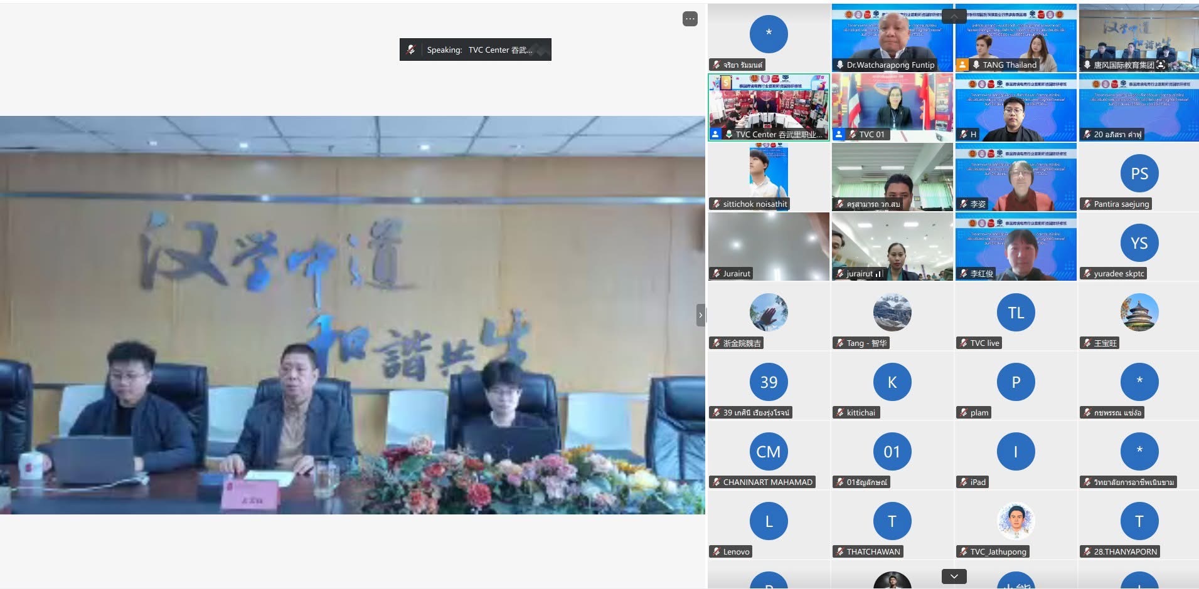Click the muted mic icon beside kittichai
Viewport: 1199px width, 589px height.
[839, 412]
